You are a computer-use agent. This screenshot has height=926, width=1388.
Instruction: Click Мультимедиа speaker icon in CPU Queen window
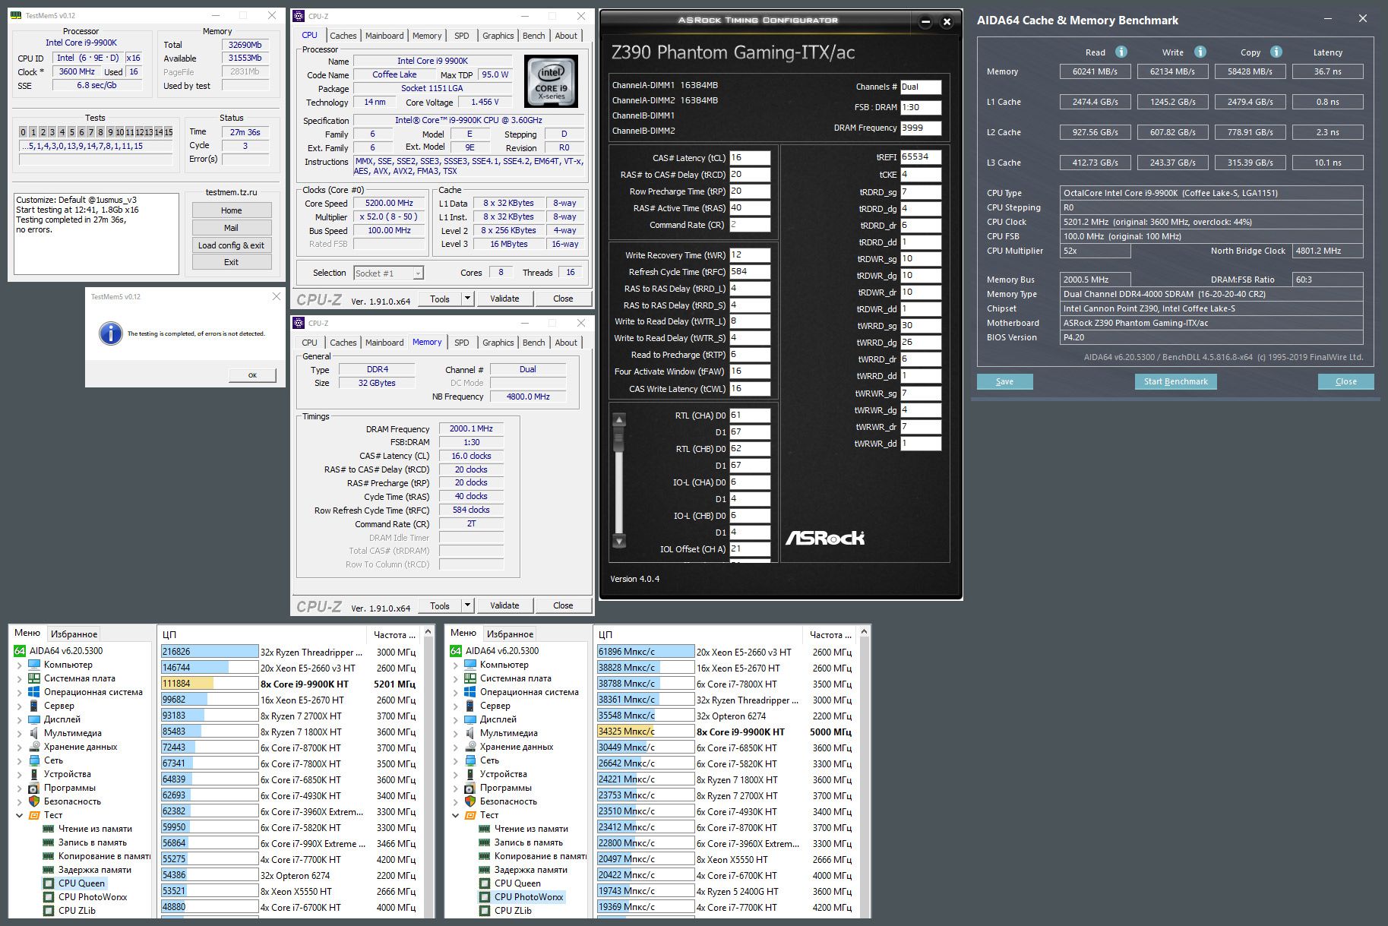34,733
